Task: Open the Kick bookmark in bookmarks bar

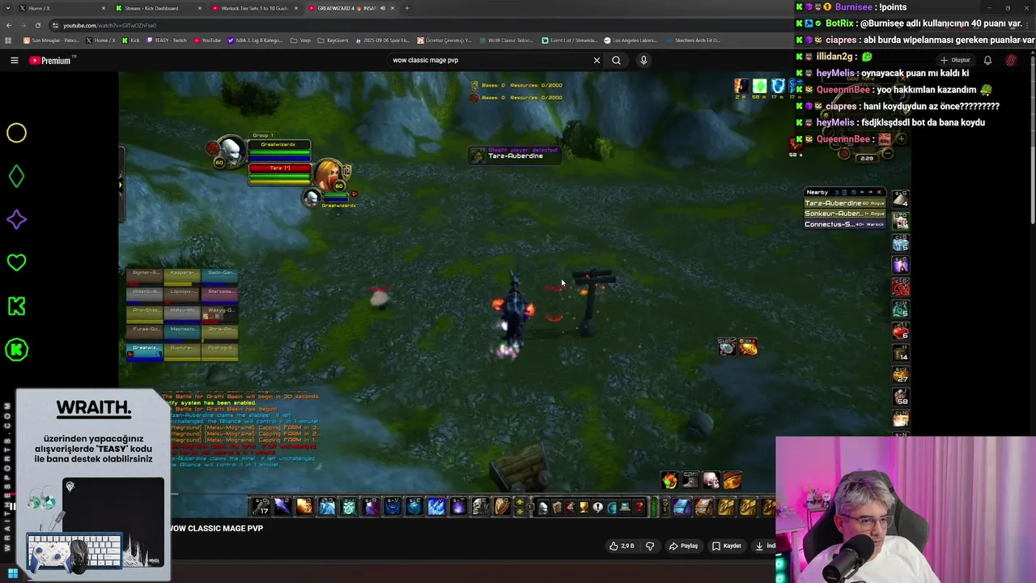Action: [131, 40]
